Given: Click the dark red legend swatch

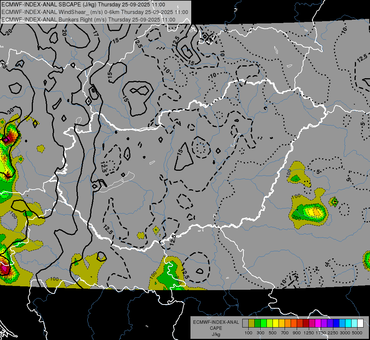Looking at the screenshot, I should coord(306,323).
